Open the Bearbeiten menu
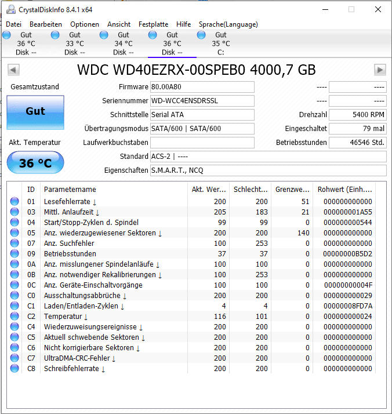392x414 pixels. coord(46,24)
